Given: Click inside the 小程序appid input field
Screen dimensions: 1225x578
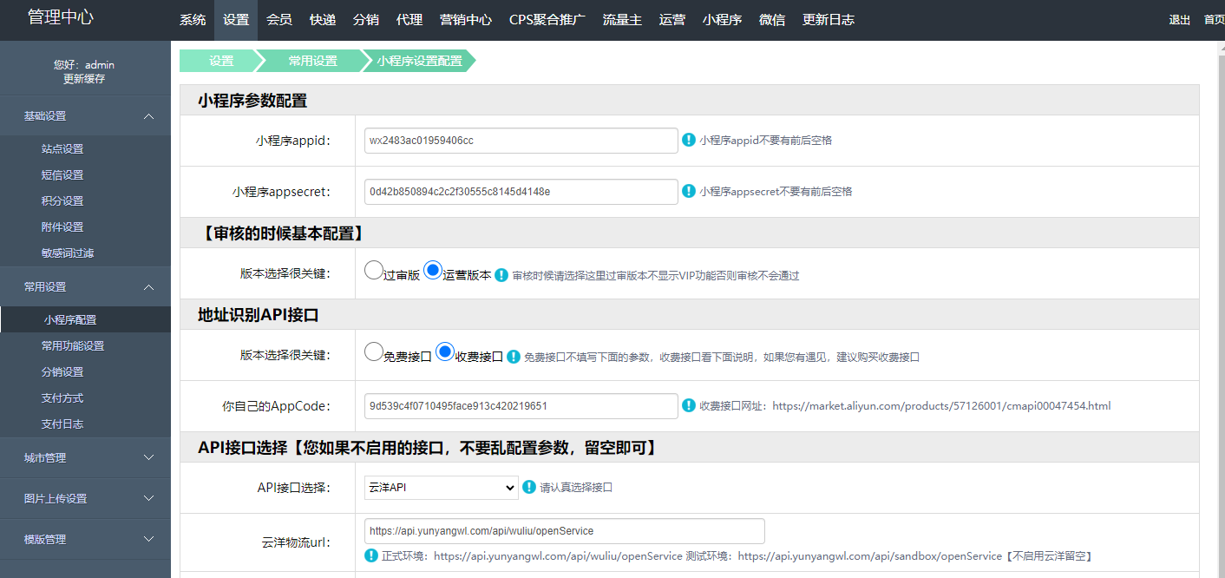Looking at the screenshot, I should (520, 140).
